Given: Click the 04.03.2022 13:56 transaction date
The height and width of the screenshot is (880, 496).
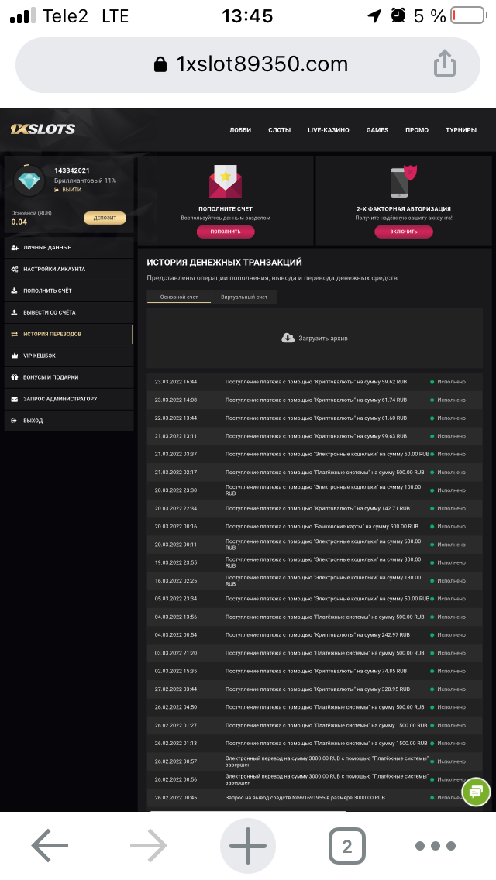Looking at the screenshot, I should click(x=176, y=617).
